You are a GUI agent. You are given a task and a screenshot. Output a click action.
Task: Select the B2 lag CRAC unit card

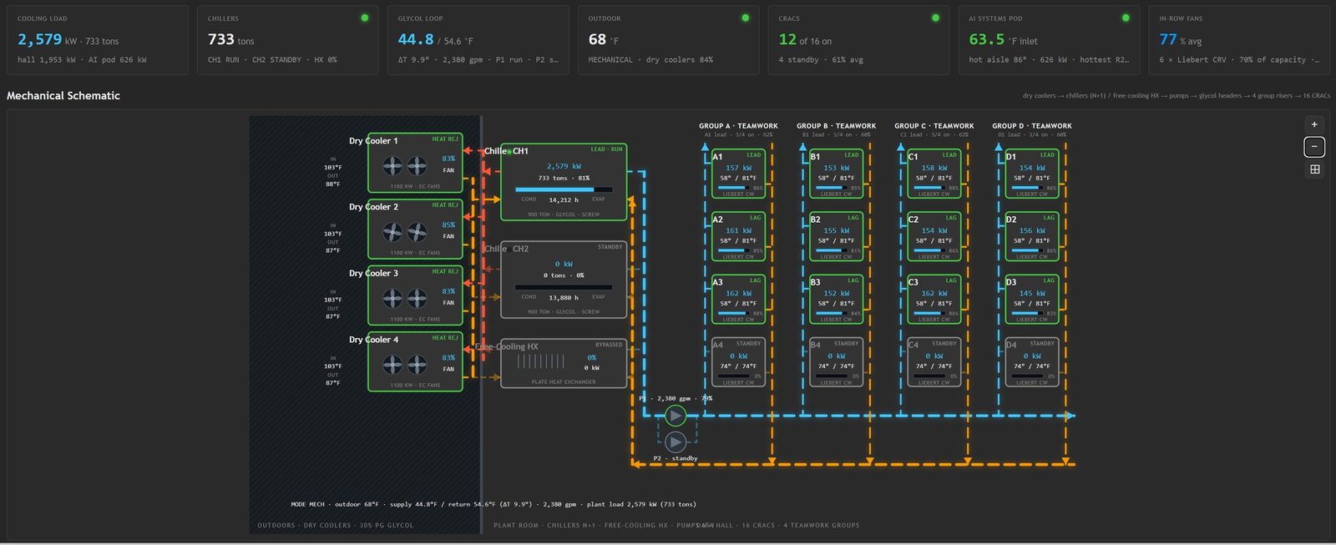click(836, 236)
